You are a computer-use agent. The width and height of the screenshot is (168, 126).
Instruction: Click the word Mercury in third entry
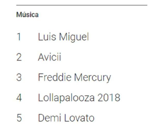point(93,78)
